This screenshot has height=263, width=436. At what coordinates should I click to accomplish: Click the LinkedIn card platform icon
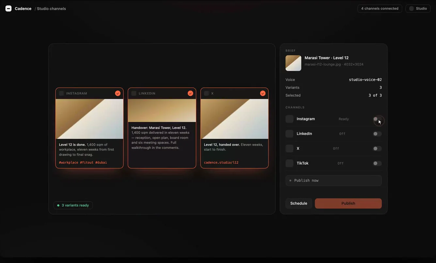click(134, 93)
